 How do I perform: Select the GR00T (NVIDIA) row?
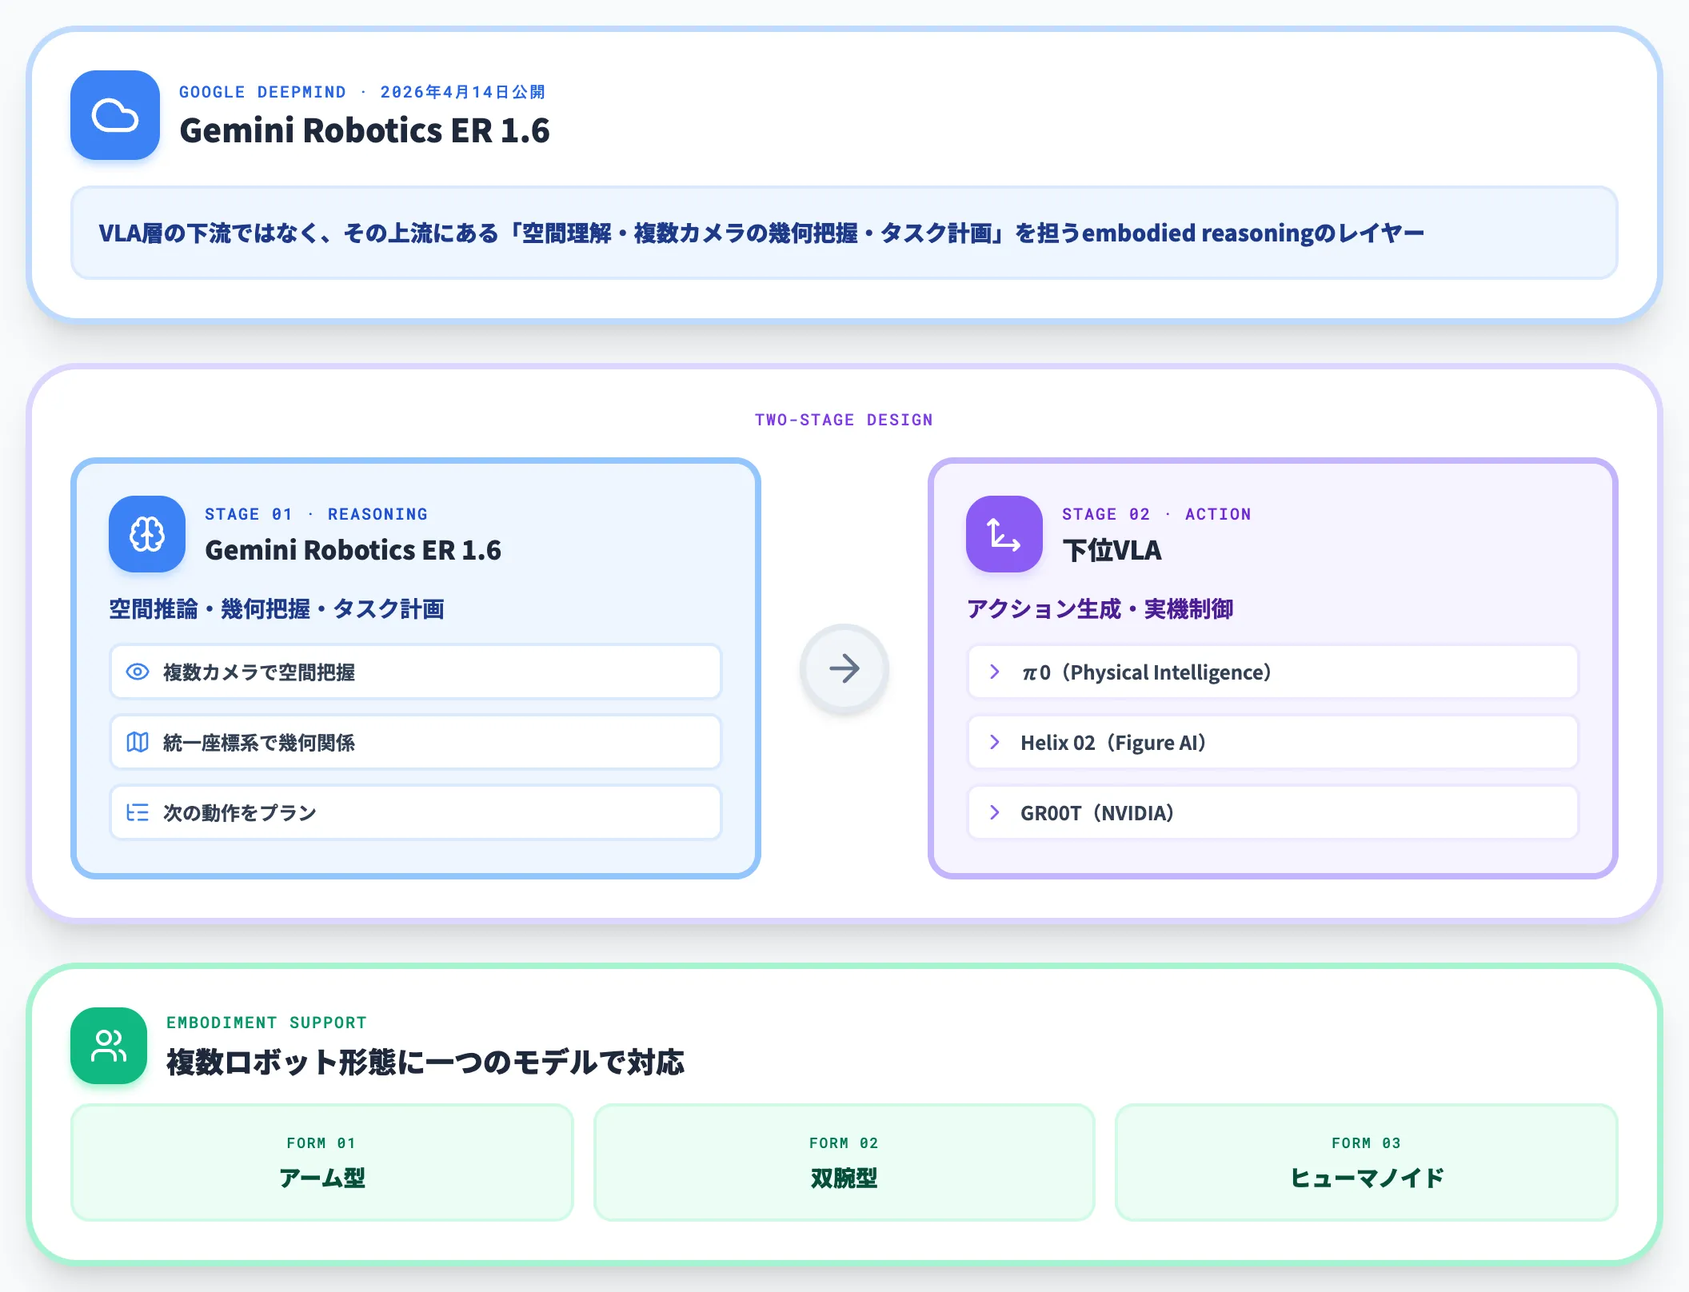tap(1273, 812)
